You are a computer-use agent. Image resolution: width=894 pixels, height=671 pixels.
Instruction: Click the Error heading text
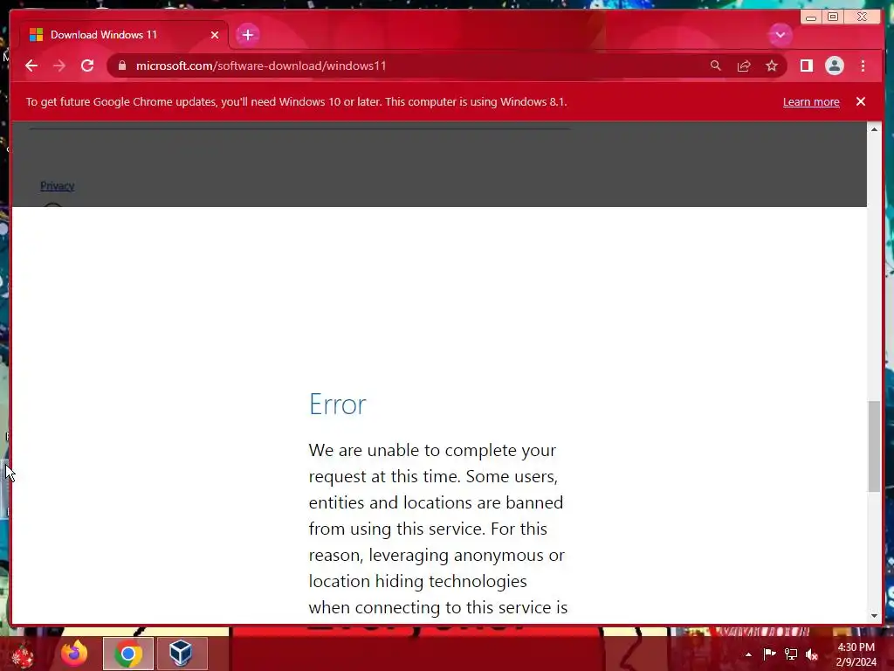pyautogui.click(x=338, y=404)
